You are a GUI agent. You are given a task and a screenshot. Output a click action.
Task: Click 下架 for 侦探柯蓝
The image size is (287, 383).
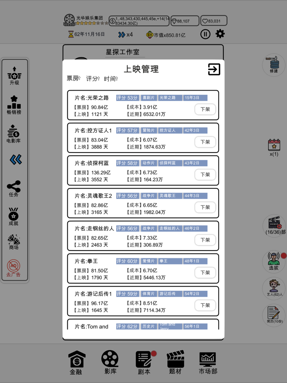(205, 175)
